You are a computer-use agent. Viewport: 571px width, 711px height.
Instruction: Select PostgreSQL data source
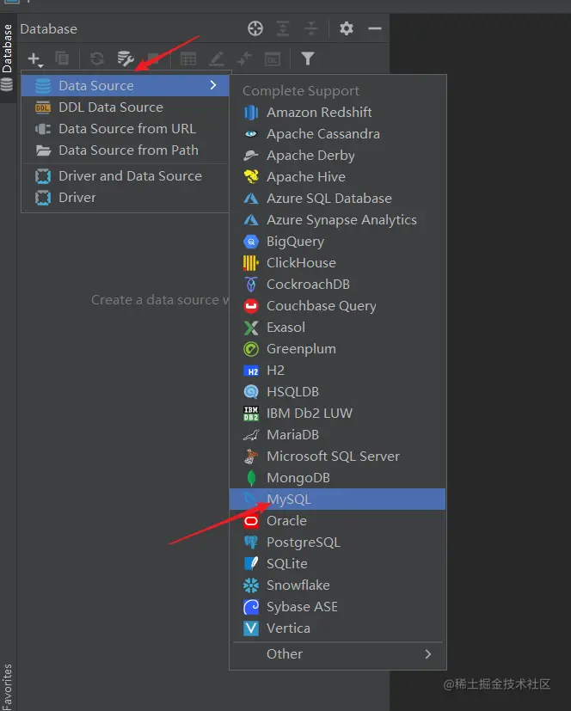point(337,542)
